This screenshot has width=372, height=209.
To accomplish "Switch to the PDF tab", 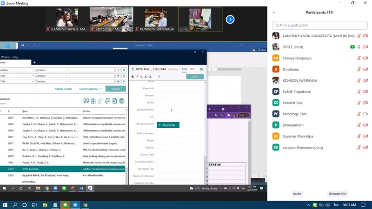I will 192,69.
